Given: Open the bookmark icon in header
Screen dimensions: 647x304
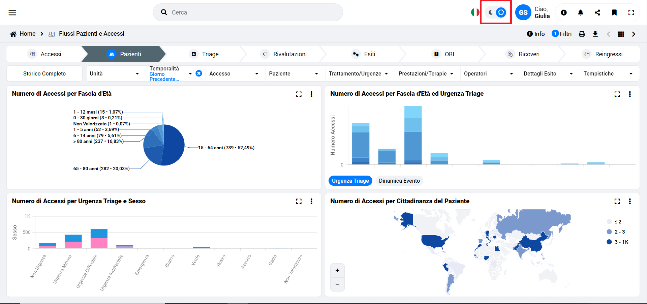Looking at the screenshot, I should (x=614, y=13).
